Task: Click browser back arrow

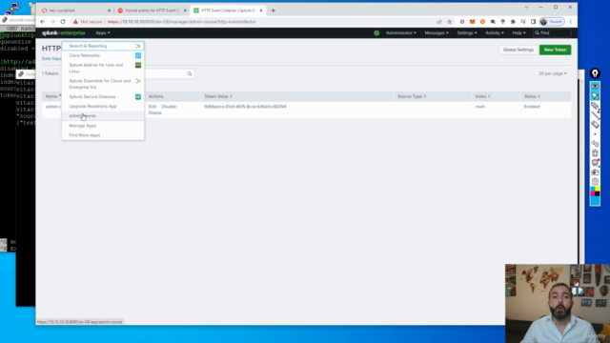Action: tap(42, 22)
